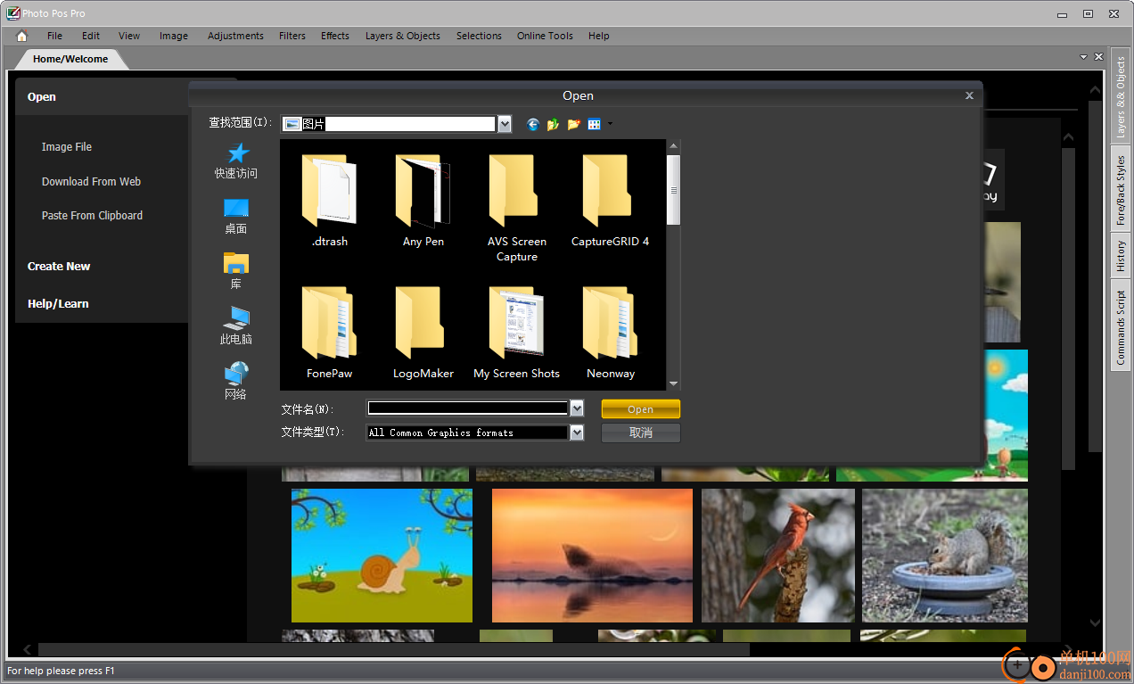Open the squirrel in bowl thumbnail

(x=945, y=555)
